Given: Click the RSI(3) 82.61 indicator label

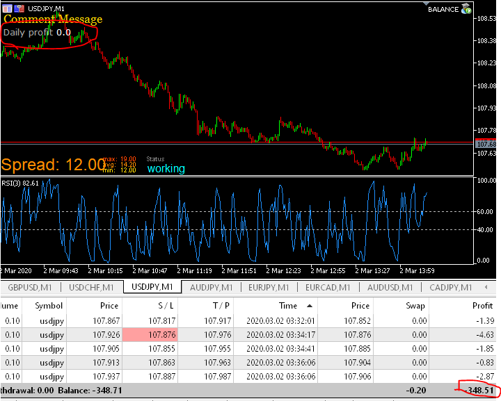Looking at the screenshot, I should point(20,183).
